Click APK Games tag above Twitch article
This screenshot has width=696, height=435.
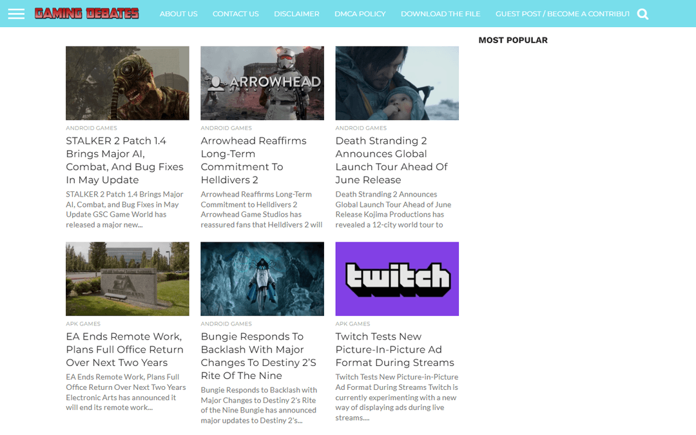[x=353, y=324]
